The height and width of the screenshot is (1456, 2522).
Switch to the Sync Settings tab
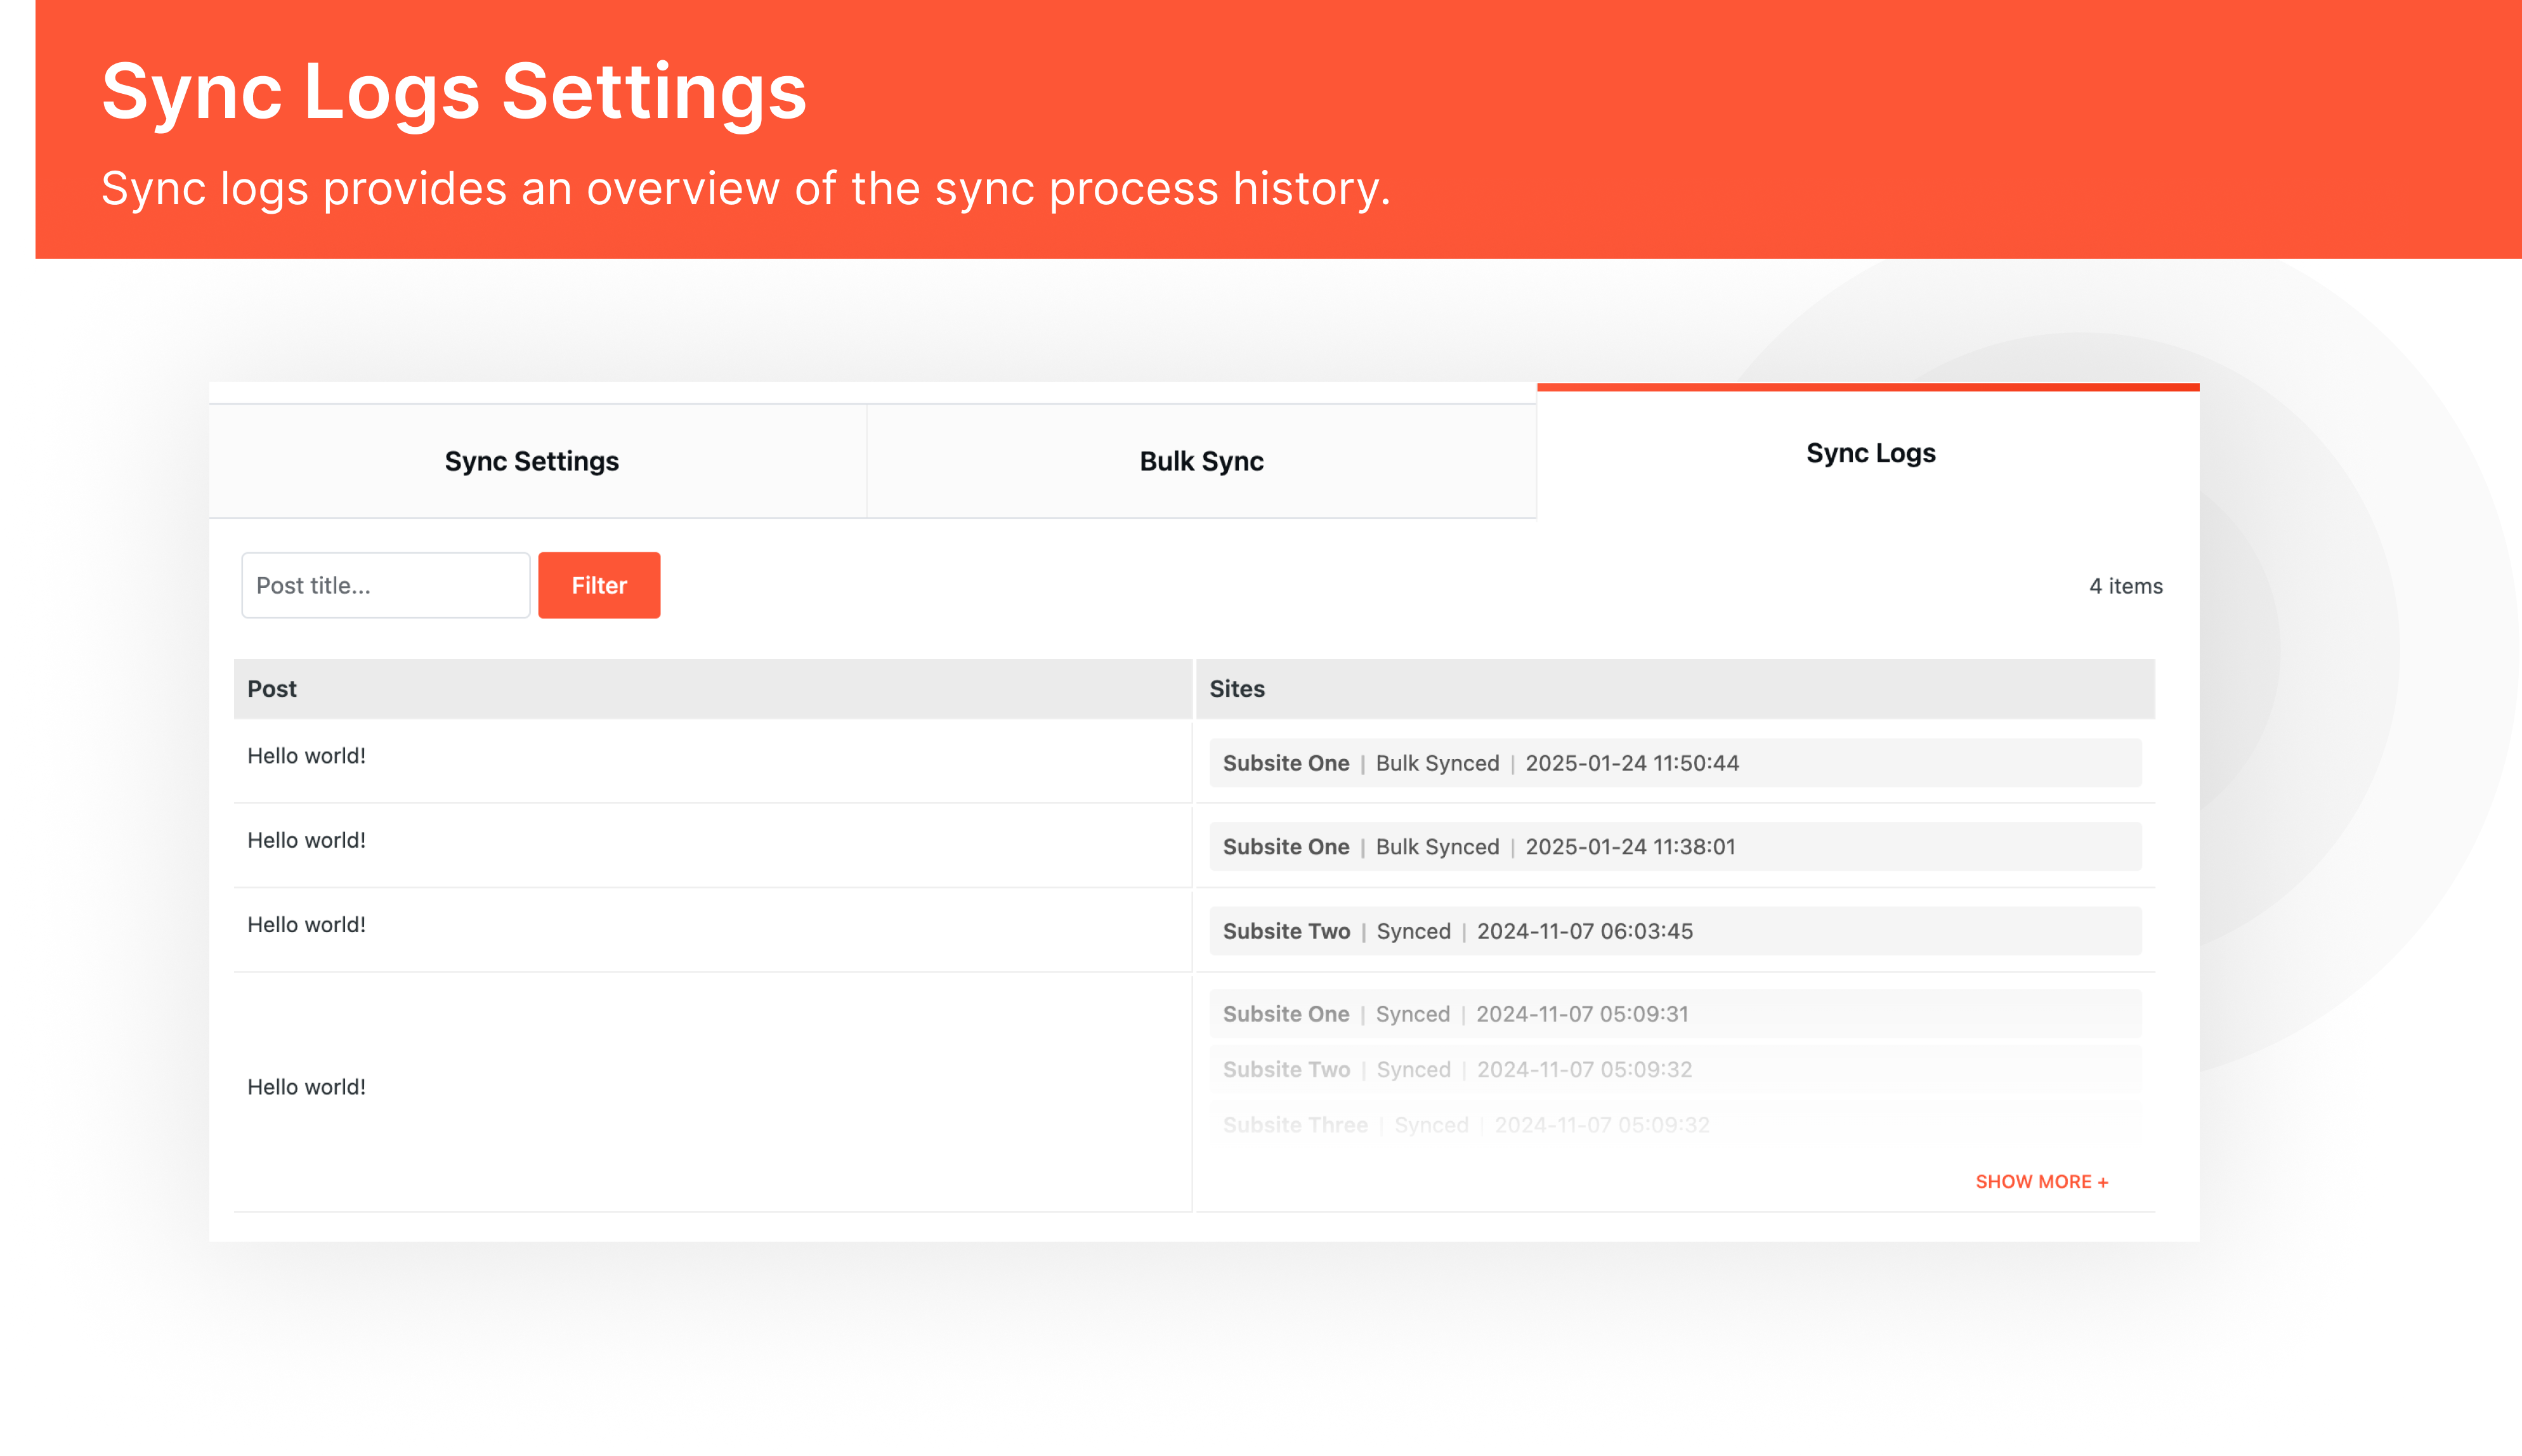(x=531, y=461)
